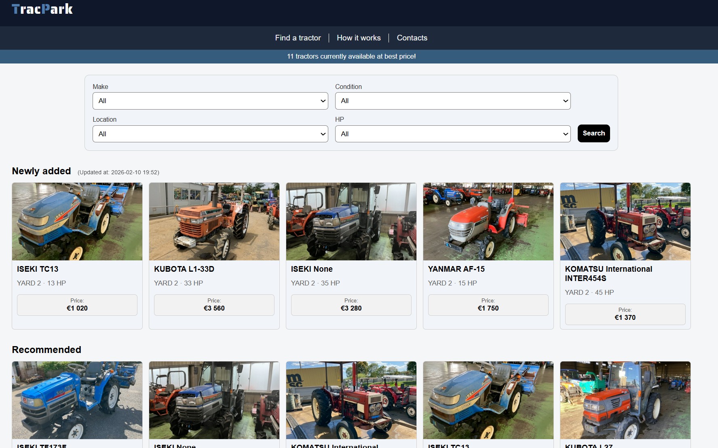This screenshot has height=448, width=718.
Task: Click the KUBOTA L1-33D listing title
Action: [184, 269]
